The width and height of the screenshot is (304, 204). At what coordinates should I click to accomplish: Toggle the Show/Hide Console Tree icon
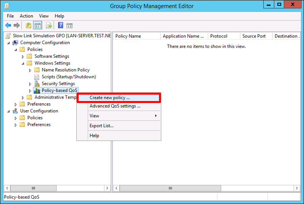pyautogui.click(x=38, y=25)
